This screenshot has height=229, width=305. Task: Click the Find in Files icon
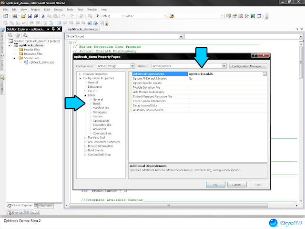coord(172,16)
